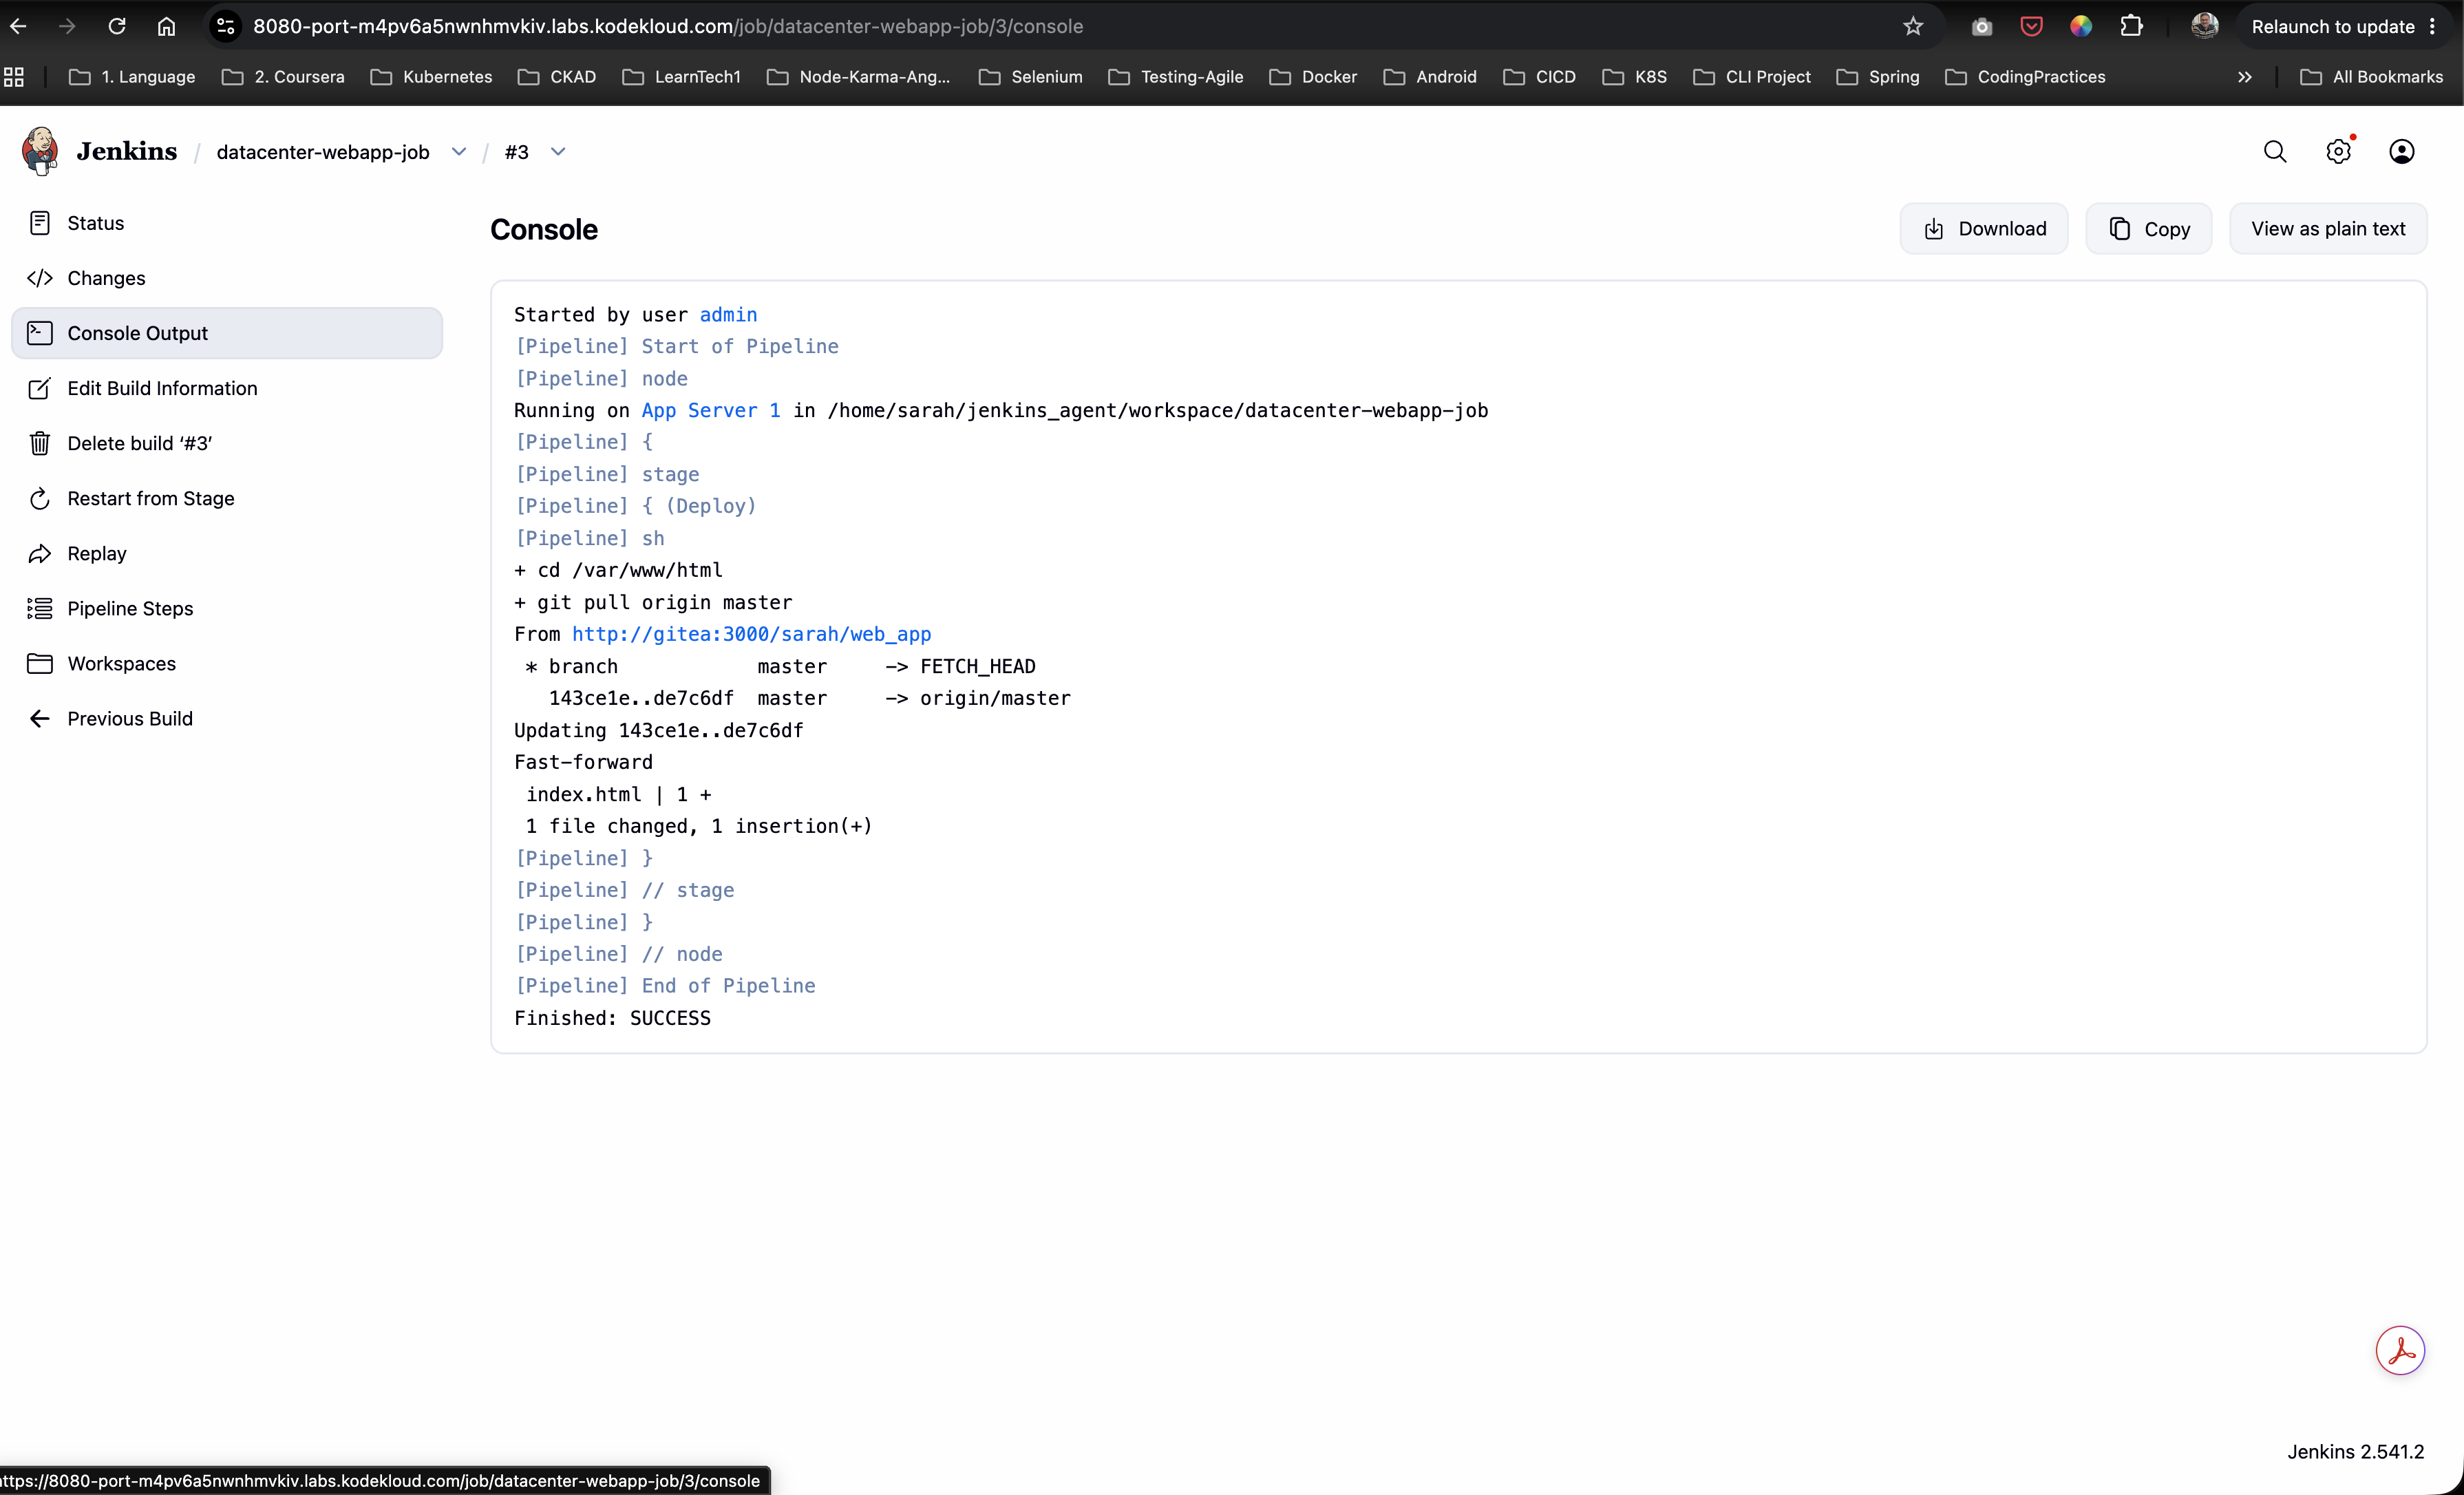Image resolution: width=2464 pixels, height=1495 pixels.
Task: Show hidden bookmarks with double chevron
Action: tap(2245, 77)
